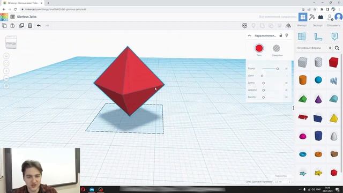The image size is (343, 193).
Task: Open the snap grid step dropdown
Action: [282, 182]
